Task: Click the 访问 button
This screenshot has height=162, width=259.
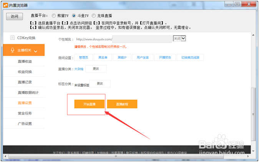Action: click(x=15, y=17)
